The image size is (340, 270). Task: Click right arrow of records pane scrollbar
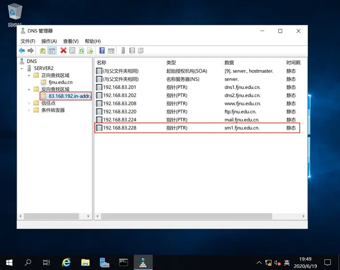(304, 216)
